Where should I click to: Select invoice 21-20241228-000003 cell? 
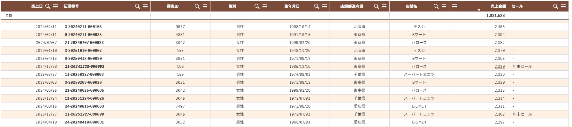coord(106,67)
